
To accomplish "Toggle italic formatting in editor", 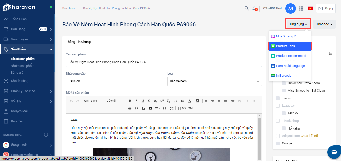I will click(136, 101).
